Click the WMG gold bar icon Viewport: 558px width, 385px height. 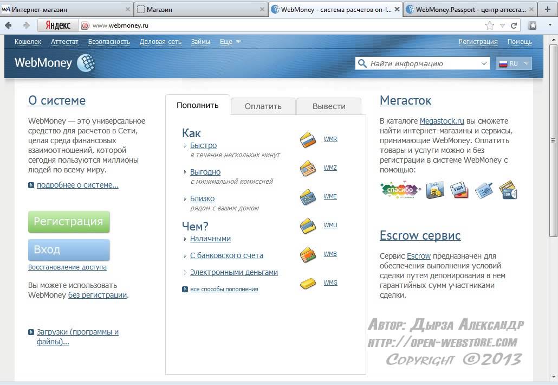coord(308,284)
